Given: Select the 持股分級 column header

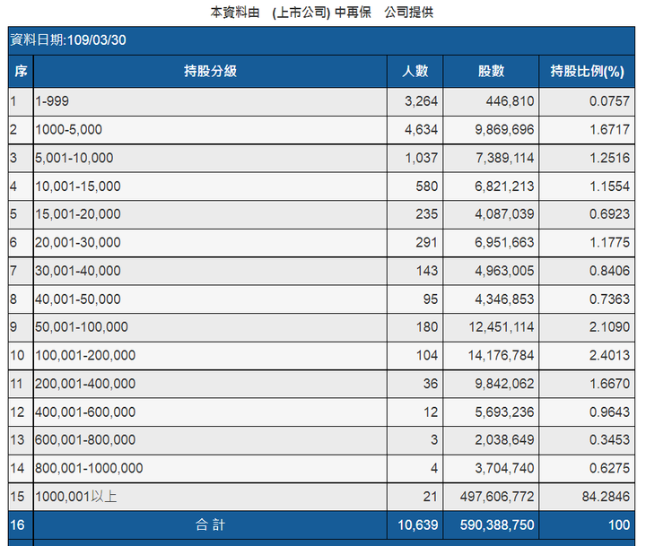Looking at the screenshot, I should click(210, 71).
